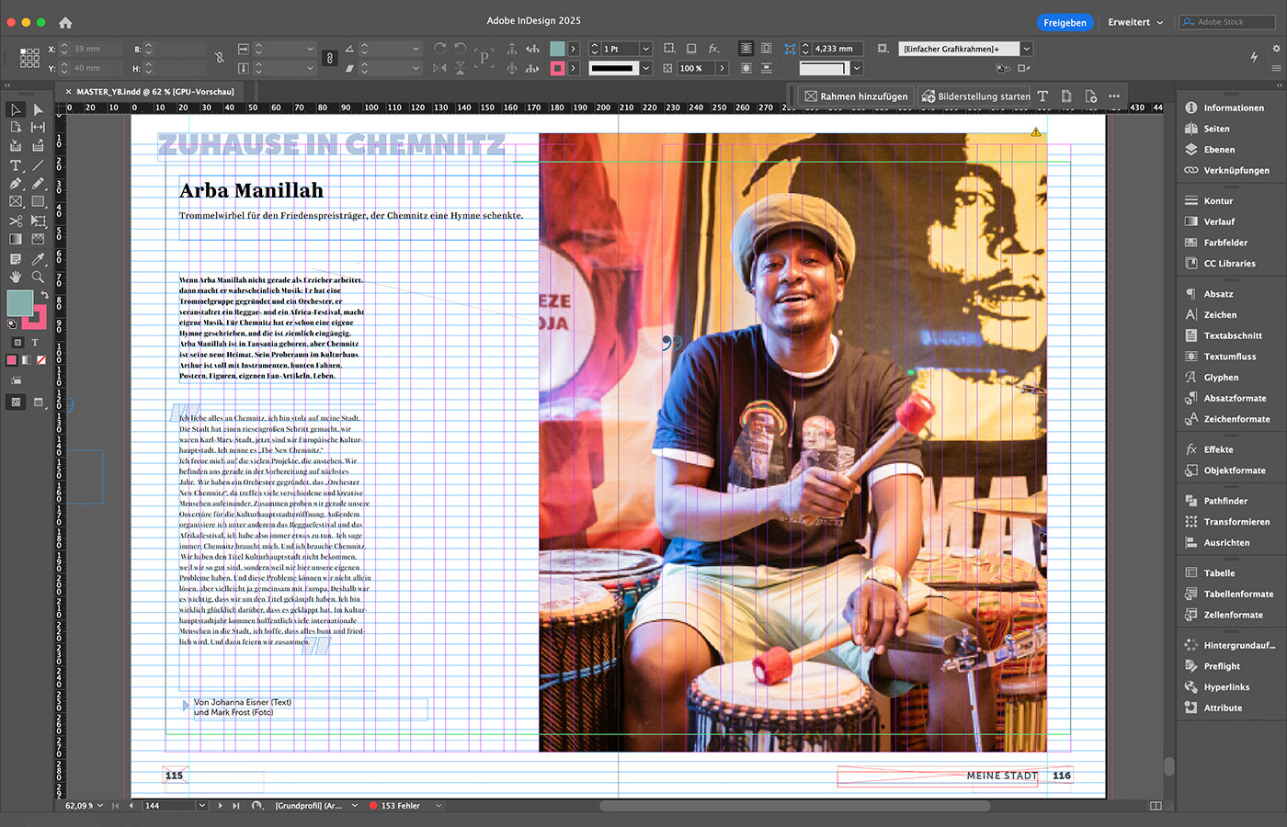
Task: Activate the Scissors tool
Action: (16, 221)
